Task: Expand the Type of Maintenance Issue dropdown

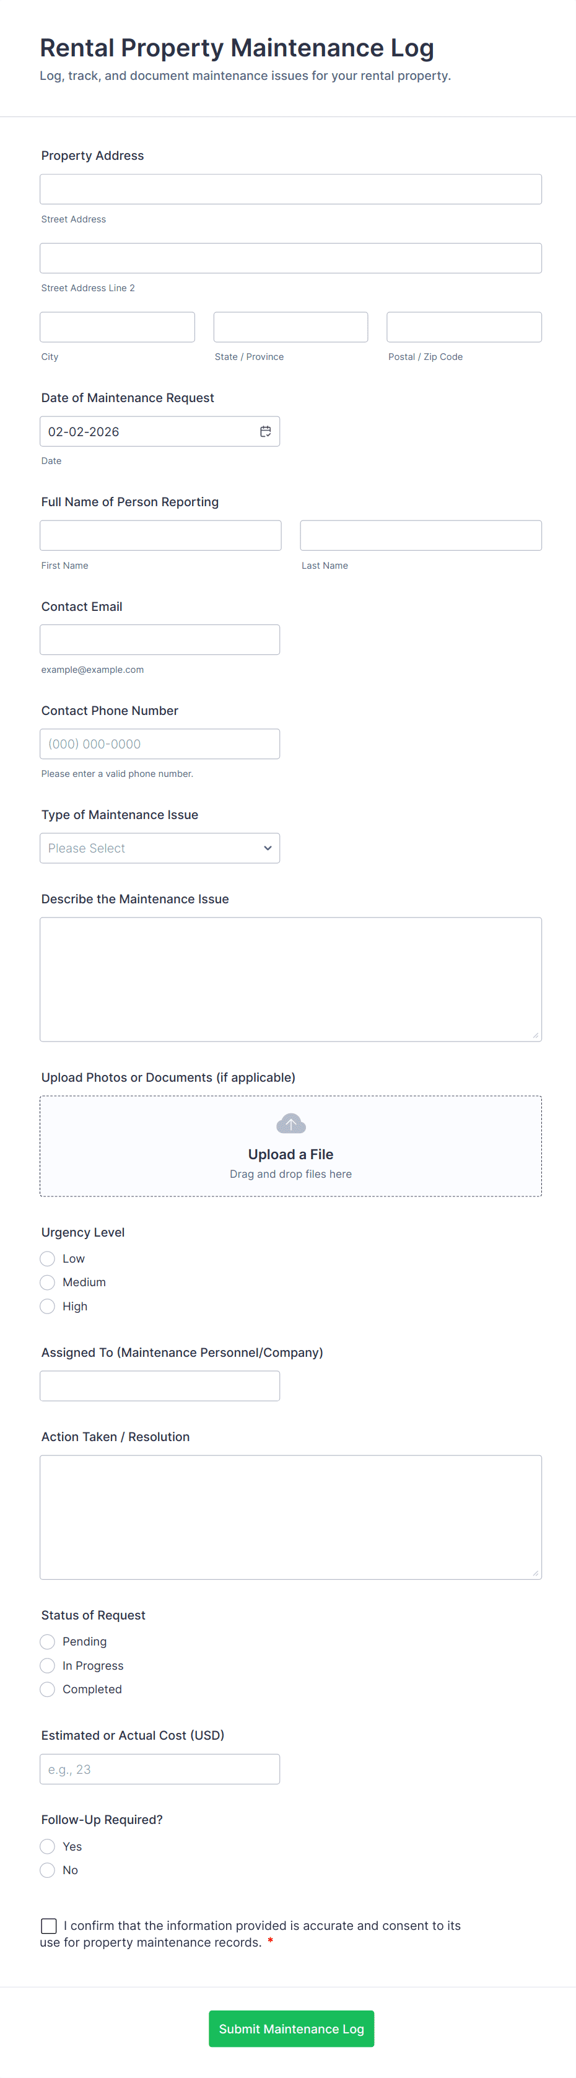Action: click(160, 848)
